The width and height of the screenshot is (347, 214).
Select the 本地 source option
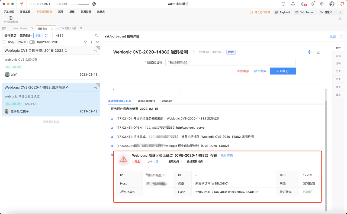click(38, 35)
